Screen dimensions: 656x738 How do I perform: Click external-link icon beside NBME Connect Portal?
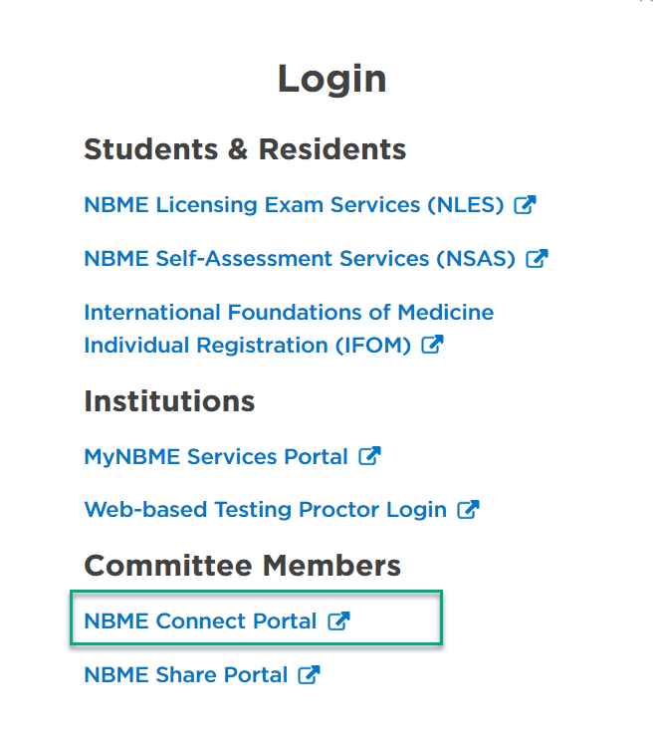tap(338, 620)
